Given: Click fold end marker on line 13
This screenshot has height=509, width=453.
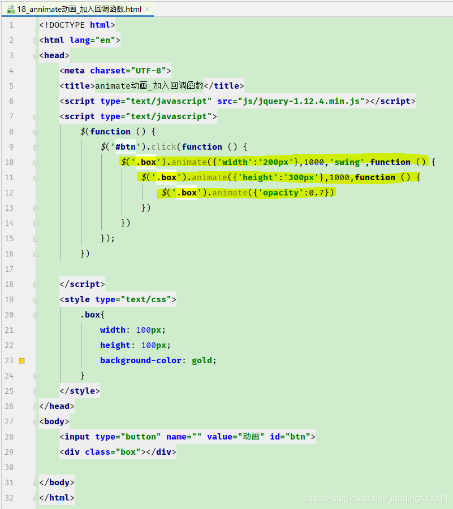Looking at the screenshot, I should [x=36, y=208].
